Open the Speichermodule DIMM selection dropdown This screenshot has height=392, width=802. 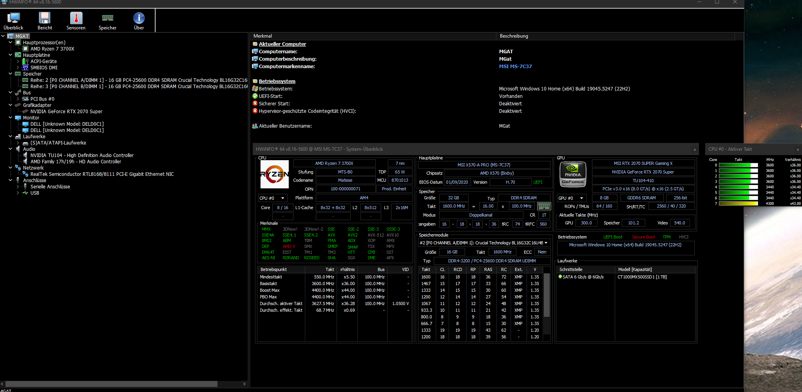483,243
